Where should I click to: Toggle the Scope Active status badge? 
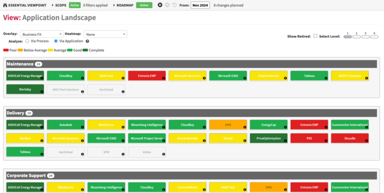point(74,5)
